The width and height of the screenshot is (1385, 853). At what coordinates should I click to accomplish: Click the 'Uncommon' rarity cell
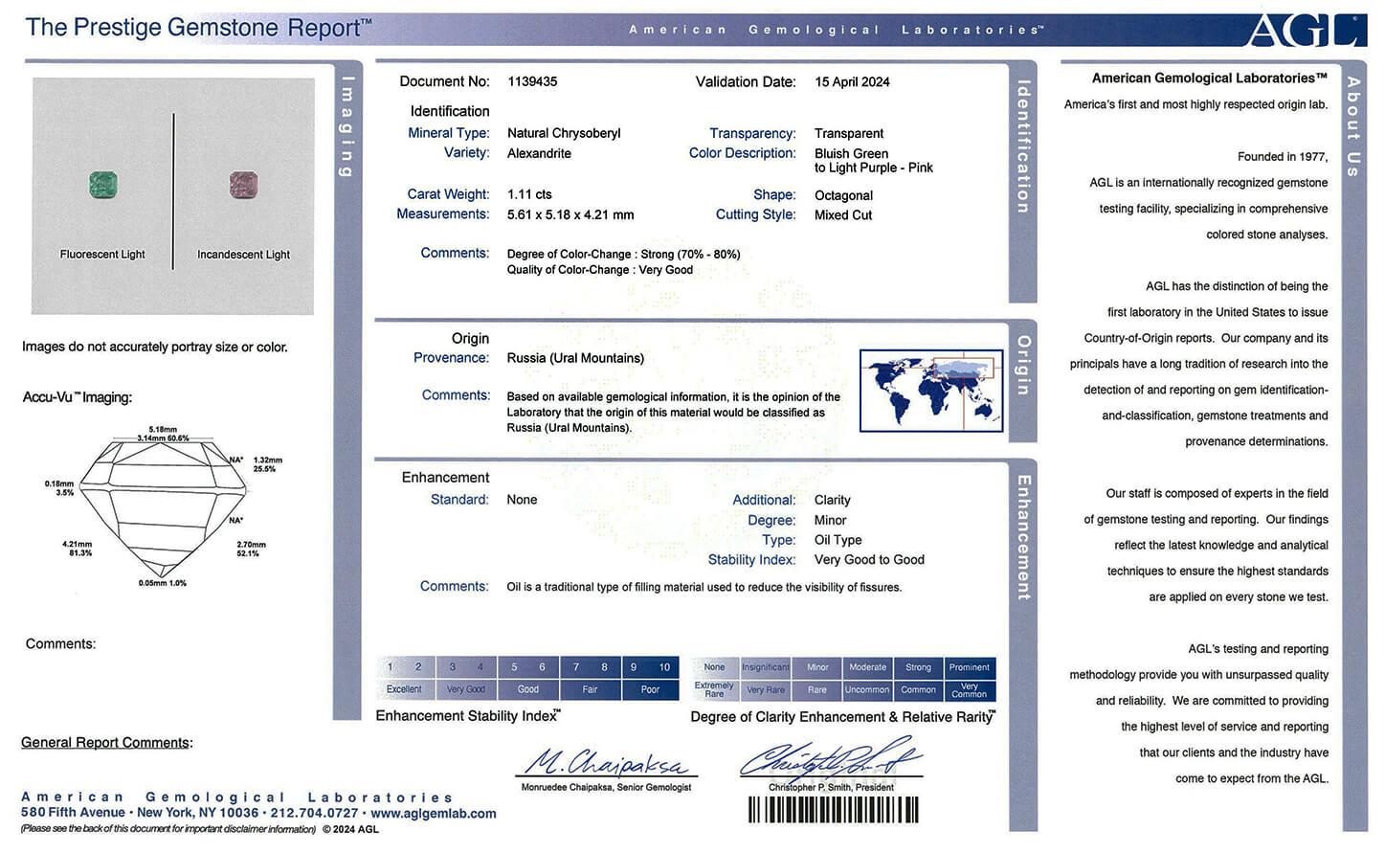point(868,690)
